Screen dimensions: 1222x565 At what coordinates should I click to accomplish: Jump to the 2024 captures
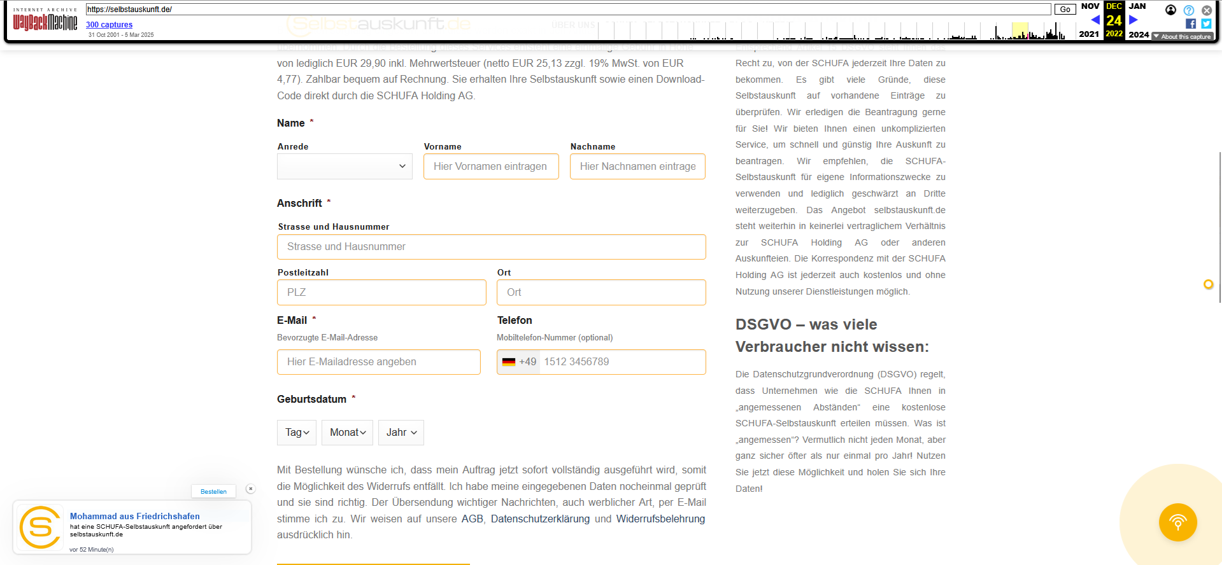(x=1139, y=34)
